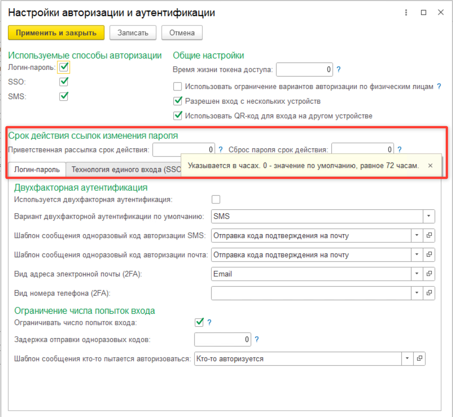The height and width of the screenshot is (417, 453).
Task: Uncheck QR-code login on another device
Action: tap(178, 116)
